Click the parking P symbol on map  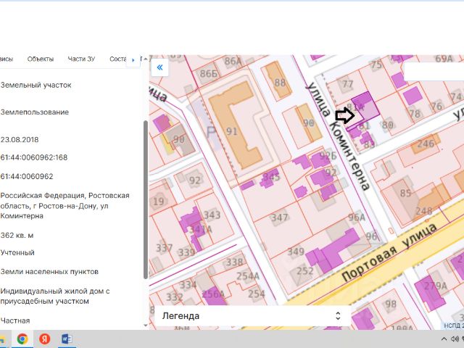tap(211, 132)
